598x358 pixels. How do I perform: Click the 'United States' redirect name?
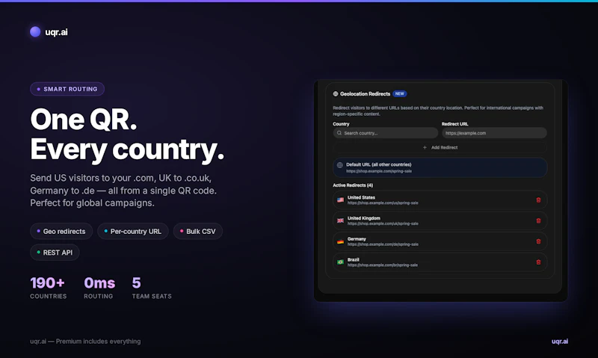coord(361,197)
